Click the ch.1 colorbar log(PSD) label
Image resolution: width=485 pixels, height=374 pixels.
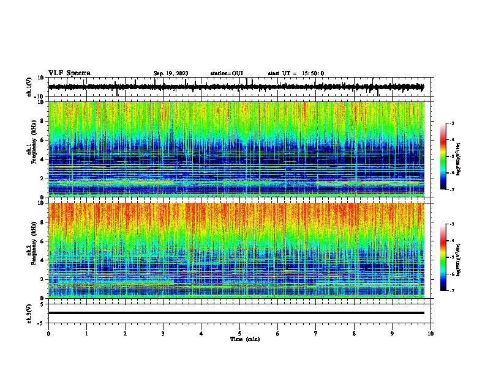[458, 159]
